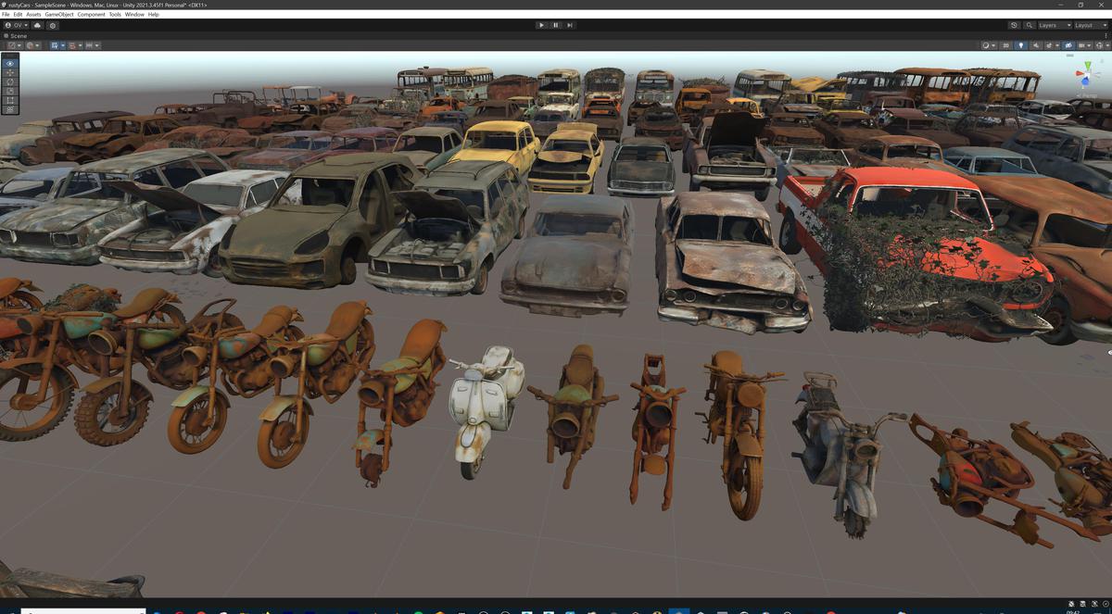The width and height of the screenshot is (1112, 614).
Task: Select the Scale tool in the Tools overlay
Action: coord(9,89)
